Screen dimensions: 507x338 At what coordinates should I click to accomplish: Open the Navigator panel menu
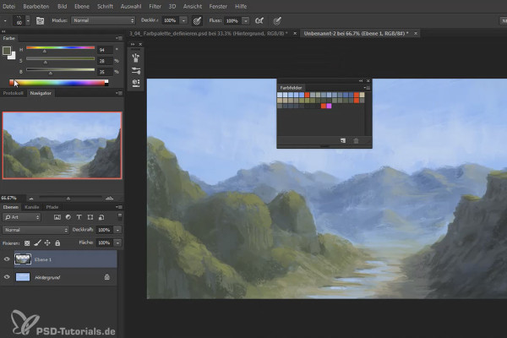point(119,93)
